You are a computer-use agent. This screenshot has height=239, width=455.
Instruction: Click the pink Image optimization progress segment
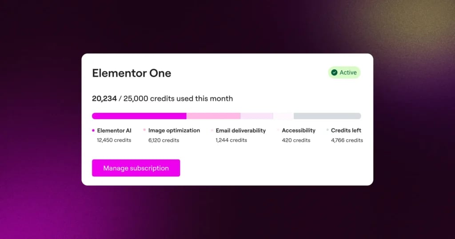[x=213, y=116]
